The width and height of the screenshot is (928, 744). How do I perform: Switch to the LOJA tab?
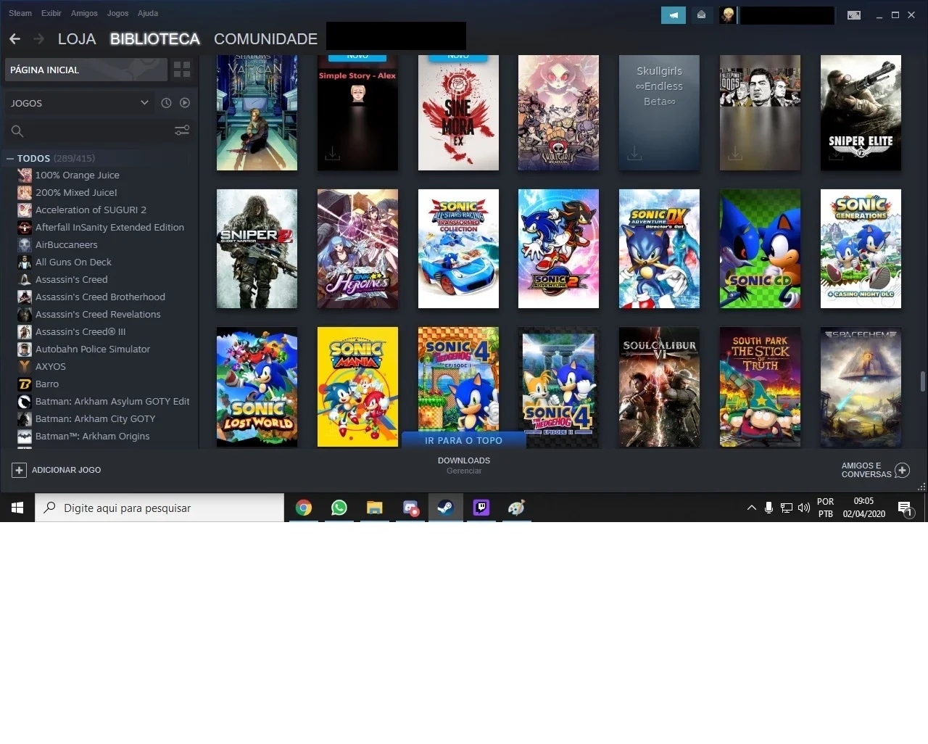coord(77,39)
